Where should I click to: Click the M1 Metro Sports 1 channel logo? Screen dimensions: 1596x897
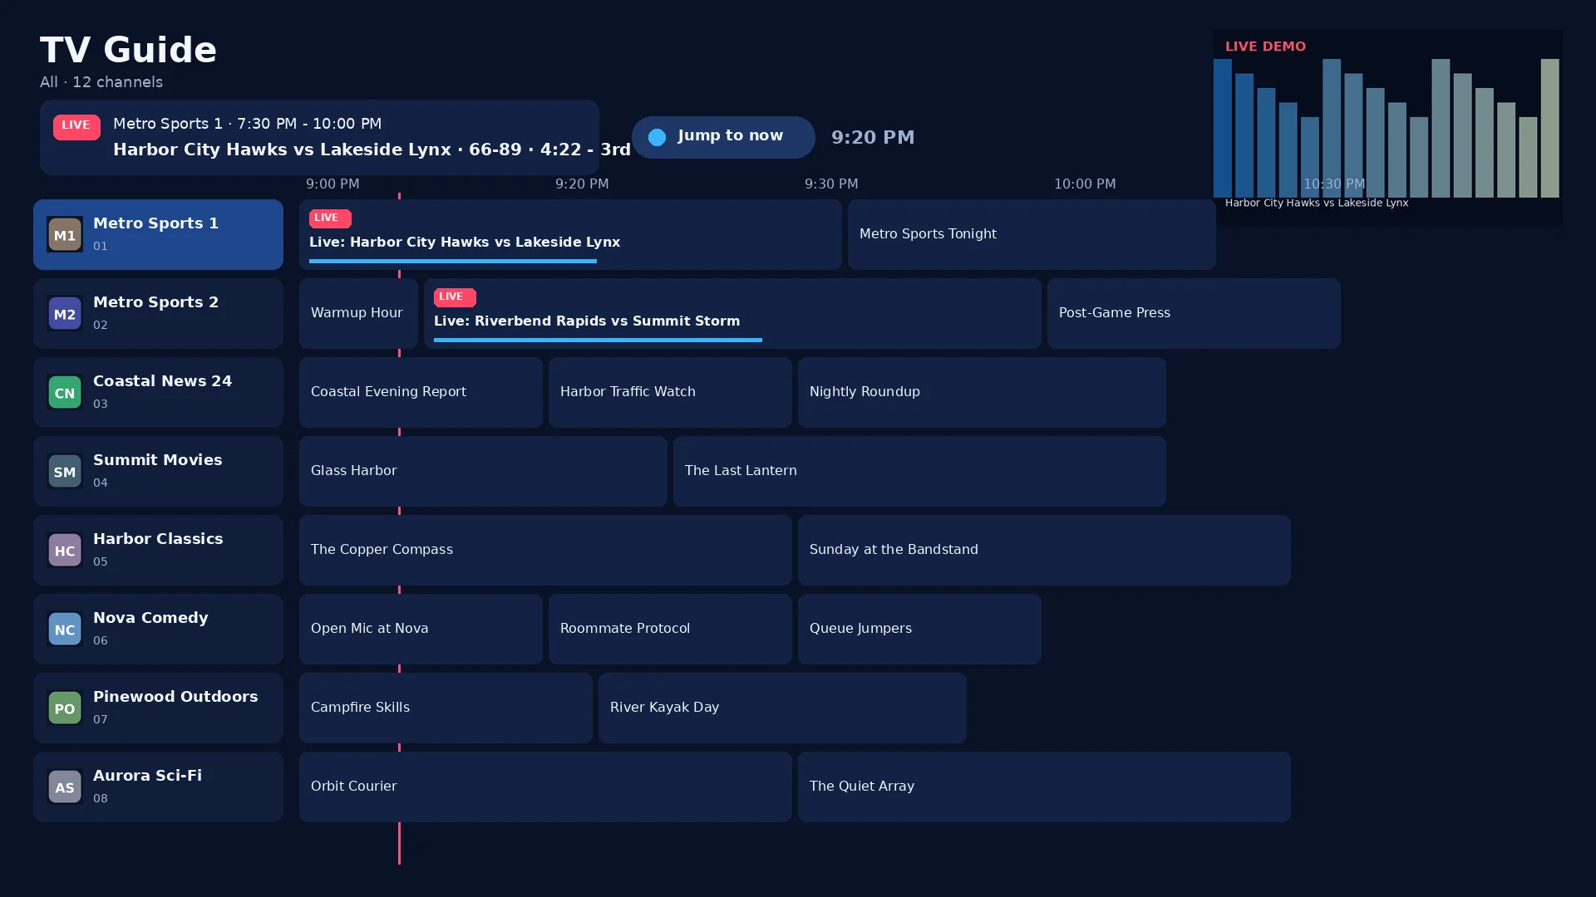(x=65, y=234)
